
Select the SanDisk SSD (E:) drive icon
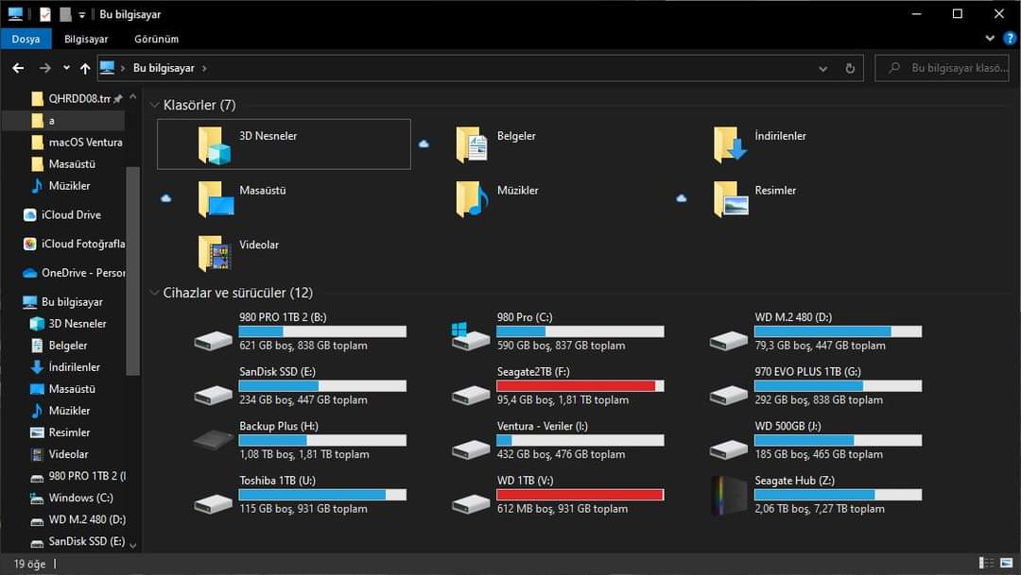pos(214,395)
